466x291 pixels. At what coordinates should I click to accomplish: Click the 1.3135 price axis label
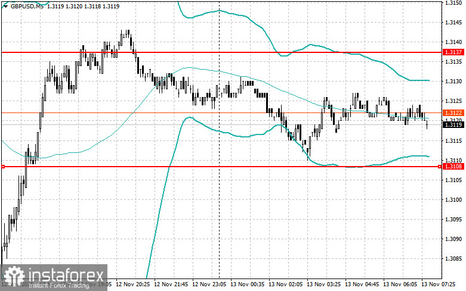pyautogui.click(x=453, y=62)
